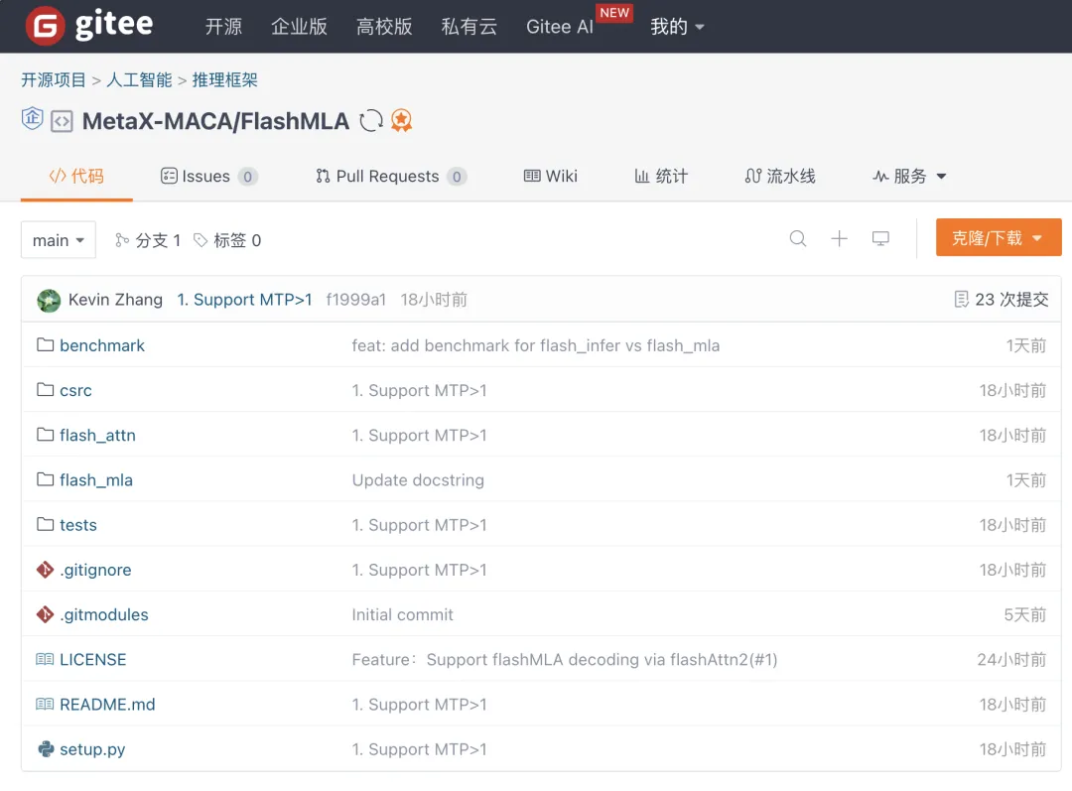
Task: Click 'Initial commit' commit message
Action: click(403, 614)
